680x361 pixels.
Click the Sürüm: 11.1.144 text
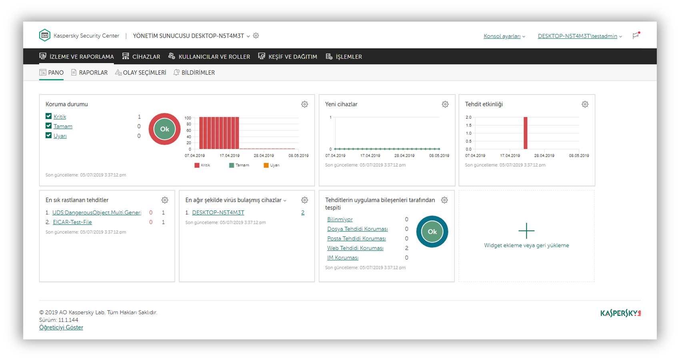coord(59,320)
